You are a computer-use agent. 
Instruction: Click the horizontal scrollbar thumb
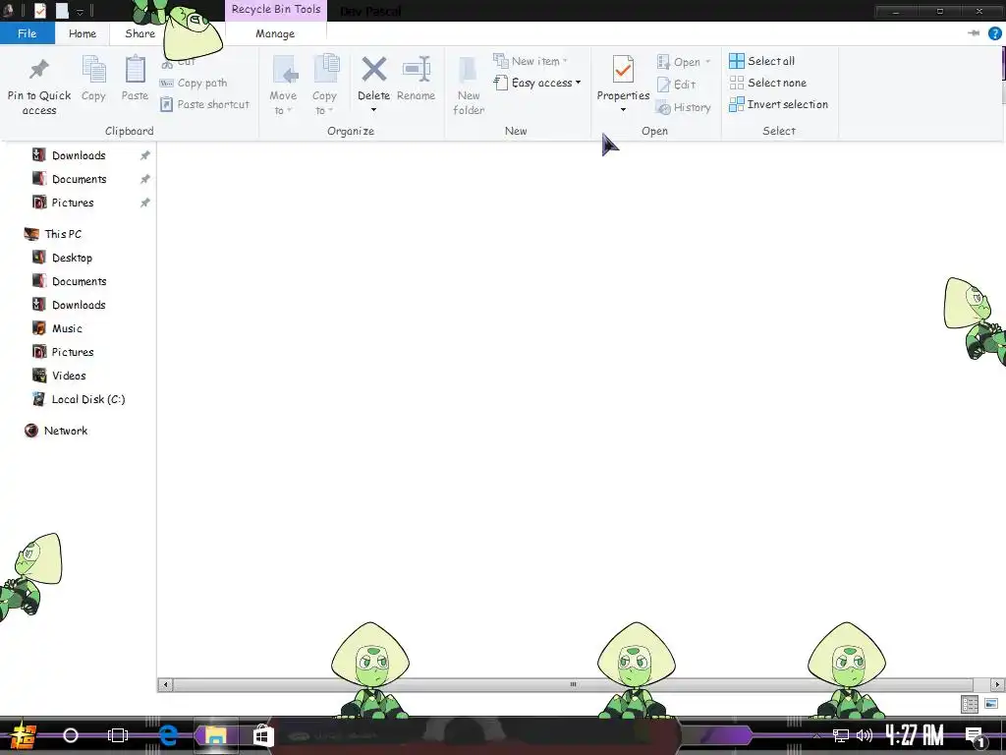point(573,684)
